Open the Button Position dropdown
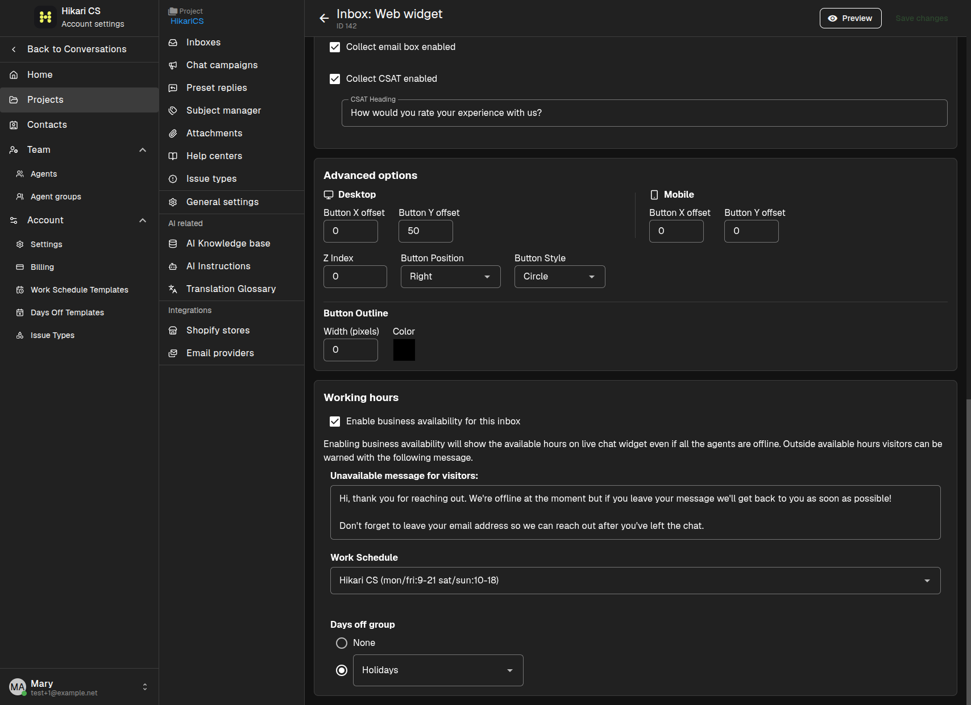The width and height of the screenshot is (971, 705). point(451,277)
